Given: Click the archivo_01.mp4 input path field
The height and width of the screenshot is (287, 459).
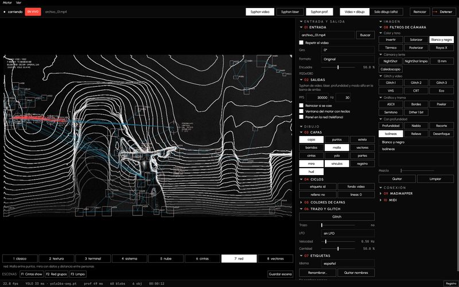Looking at the screenshot, I should [x=326, y=35].
